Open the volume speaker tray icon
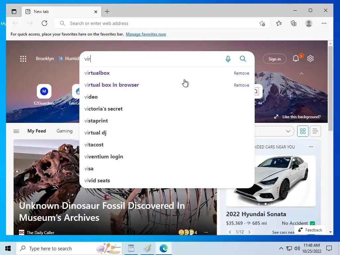Screen dimensions: 340x255 [x=297, y=248]
